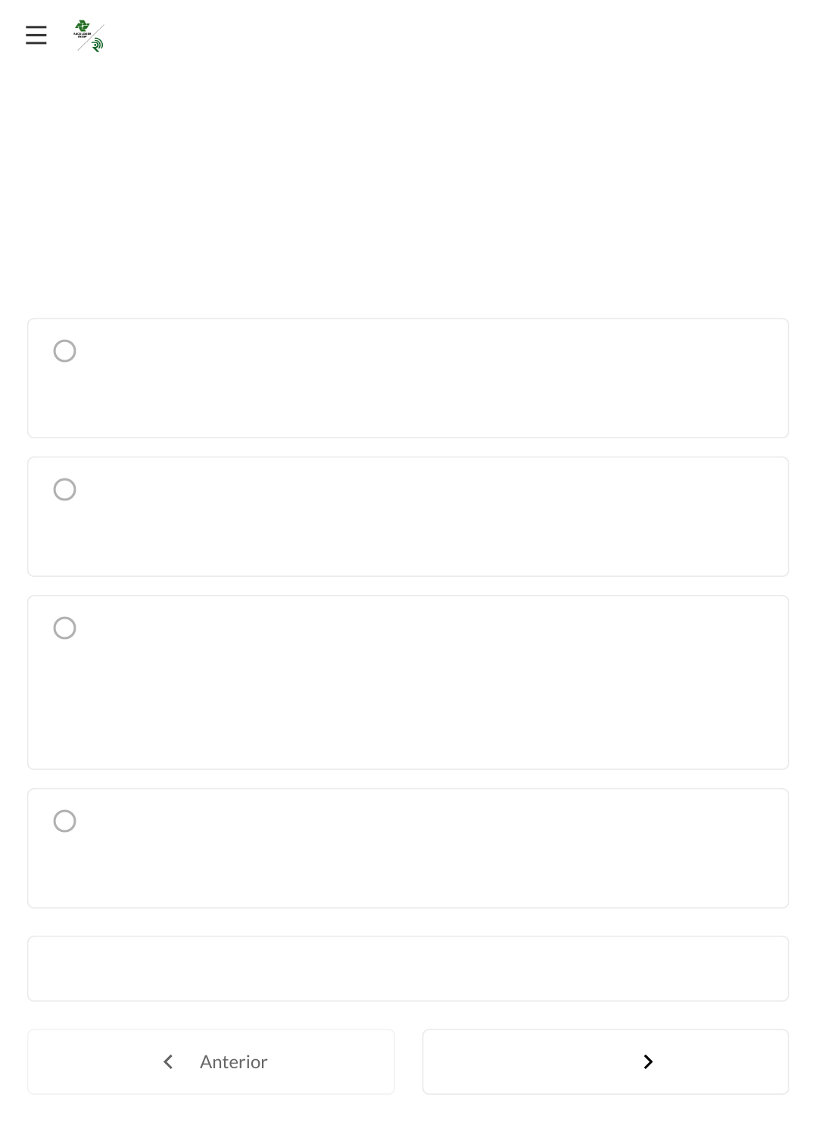Image resolution: width=816 pixels, height=1122 pixels.
Task: Click the blank question area above the options
Action: tap(408, 189)
